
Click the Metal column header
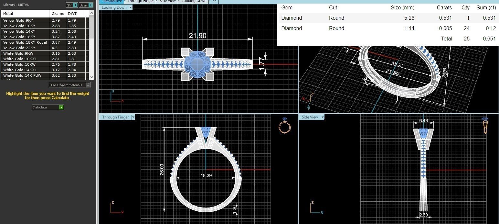coord(26,14)
